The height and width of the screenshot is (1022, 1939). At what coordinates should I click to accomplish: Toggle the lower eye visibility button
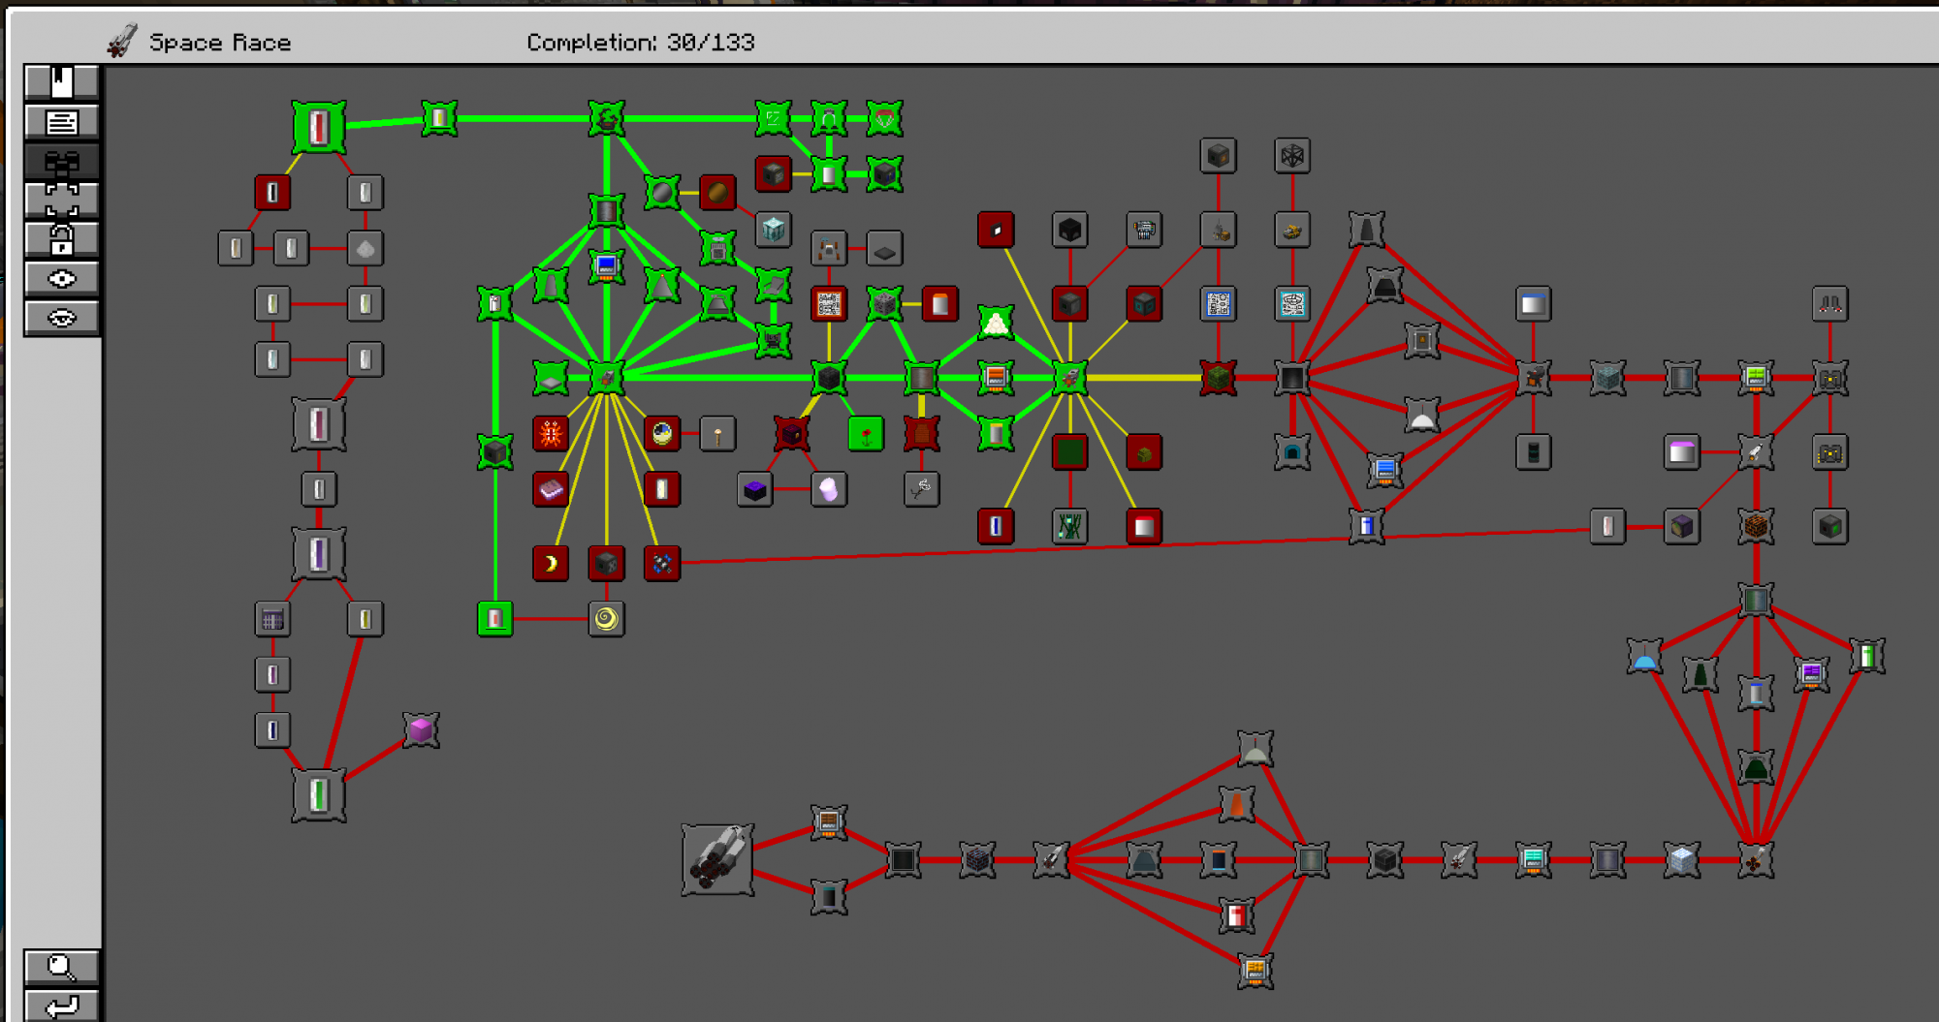(61, 318)
